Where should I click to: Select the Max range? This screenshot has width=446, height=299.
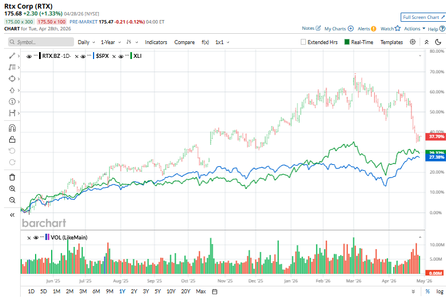coord(201,292)
